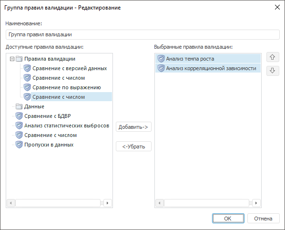Screen dimensions: 285x230
Task: Cancel with the Отмена button
Action: [x=263, y=219]
